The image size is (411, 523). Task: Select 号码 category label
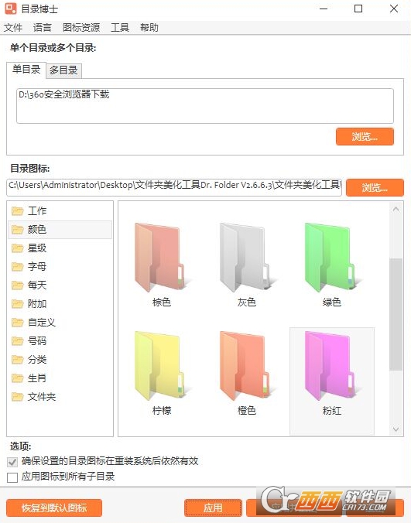coord(37,341)
